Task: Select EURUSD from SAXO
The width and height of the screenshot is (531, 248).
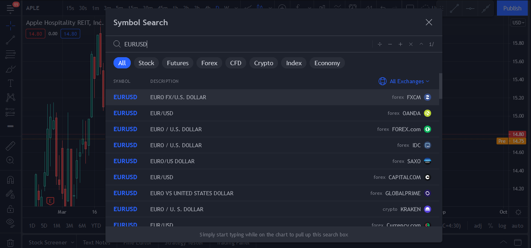Action: (272, 161)
